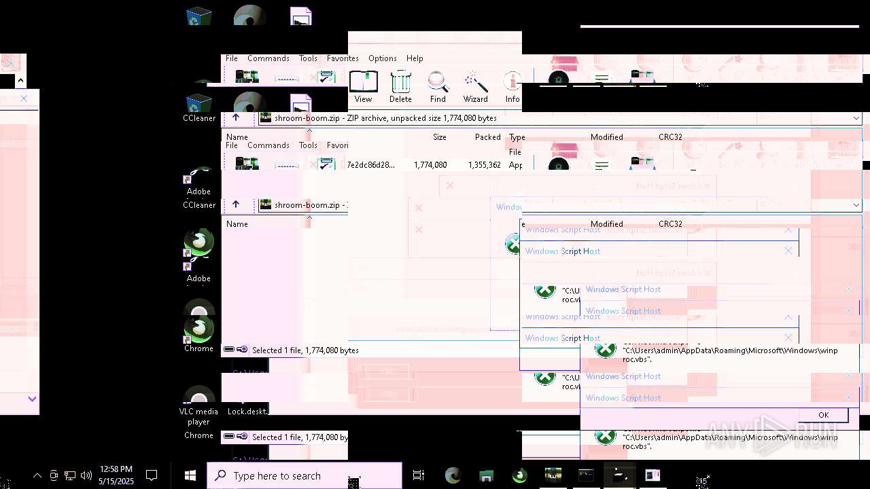The image size is (870, 489).
Task: Show hidden system tray icons
Action: [x=37, y=476]
